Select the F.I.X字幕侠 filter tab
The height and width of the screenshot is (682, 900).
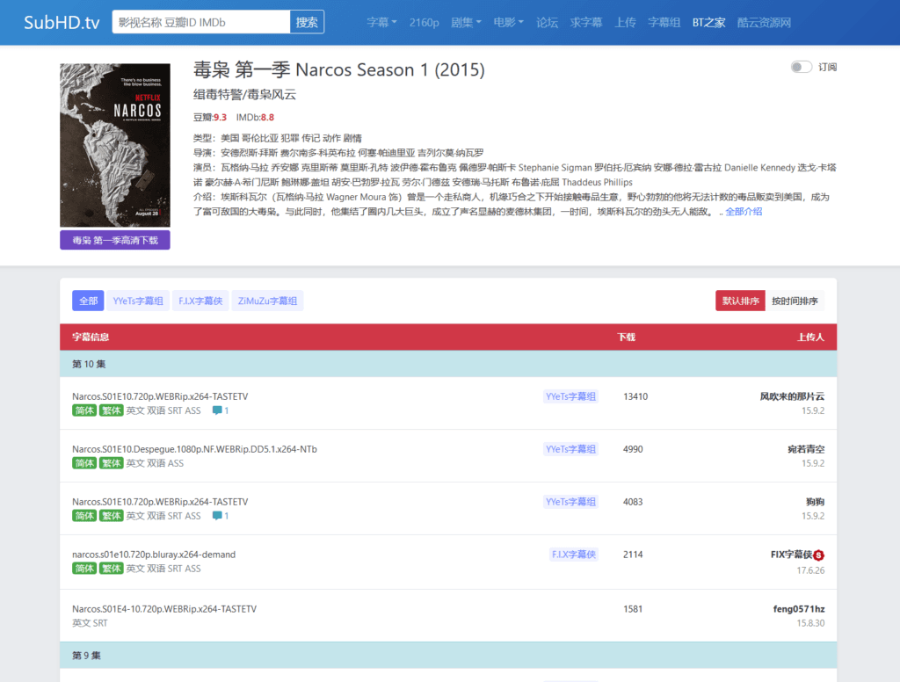200,301
